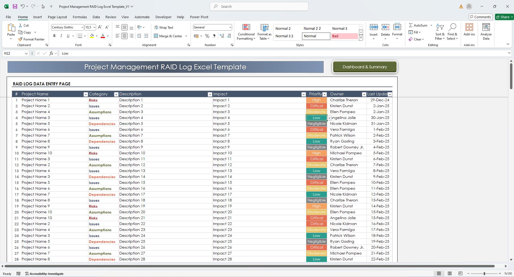Click the green Share button
Screen dimensions: 514x277
pos(504,17)
